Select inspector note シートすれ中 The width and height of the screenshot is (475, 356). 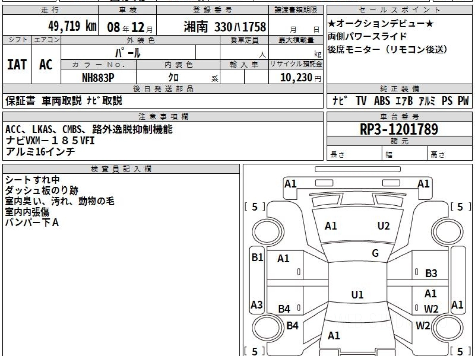(x=32, y=180)
